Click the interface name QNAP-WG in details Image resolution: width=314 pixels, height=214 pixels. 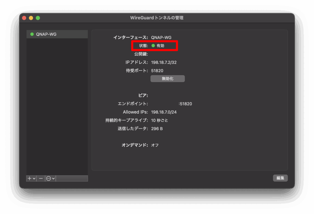tap(161, 38)
